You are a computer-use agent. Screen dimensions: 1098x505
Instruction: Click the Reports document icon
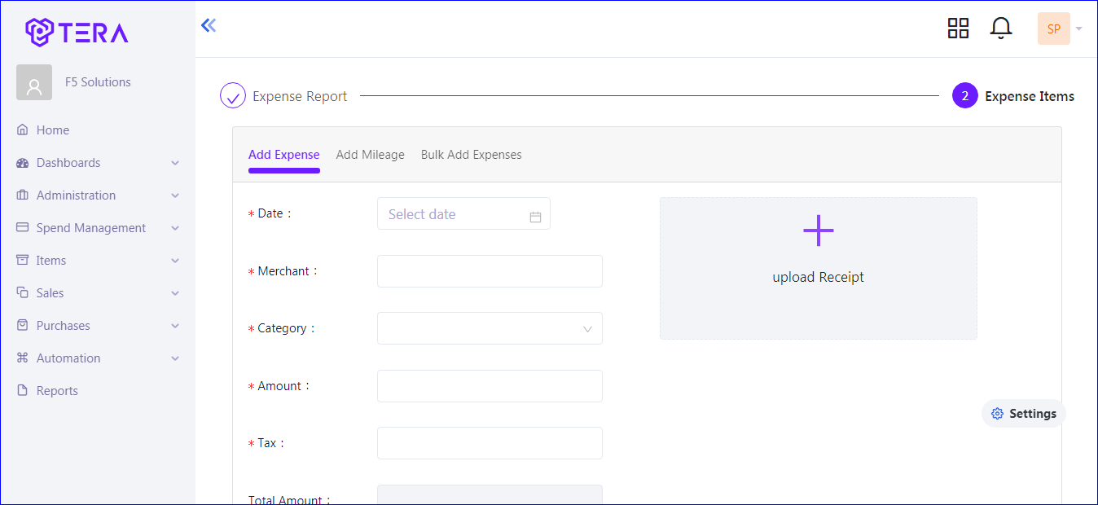pyautogui.click(x=22, y=391)
